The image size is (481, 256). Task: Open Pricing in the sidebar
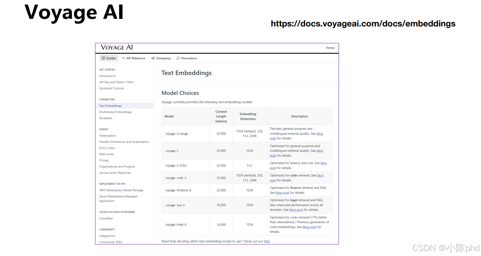(x=104, y=160)
